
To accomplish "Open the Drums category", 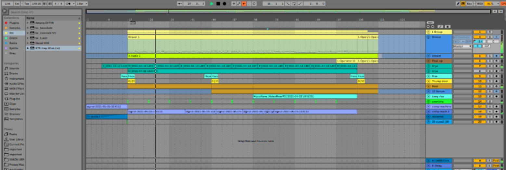I will (14, 73).
